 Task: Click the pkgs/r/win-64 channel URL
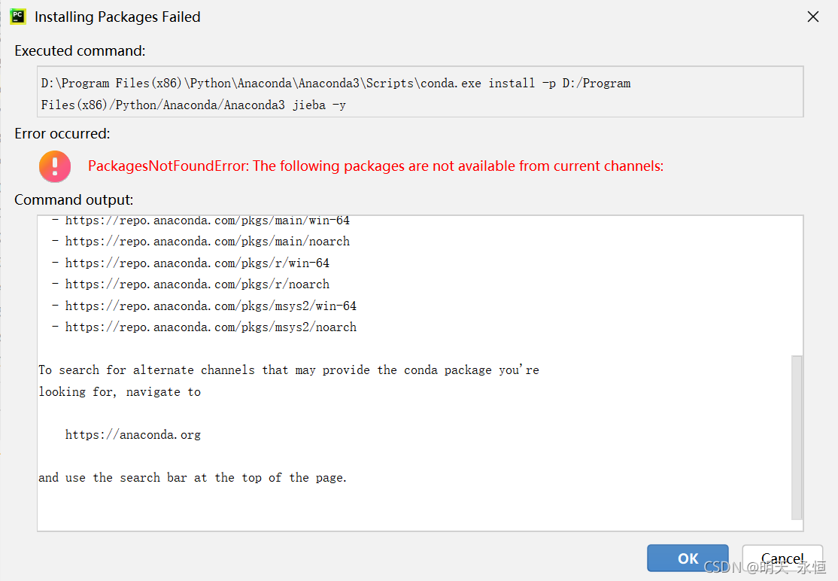(x=197, y=263)
